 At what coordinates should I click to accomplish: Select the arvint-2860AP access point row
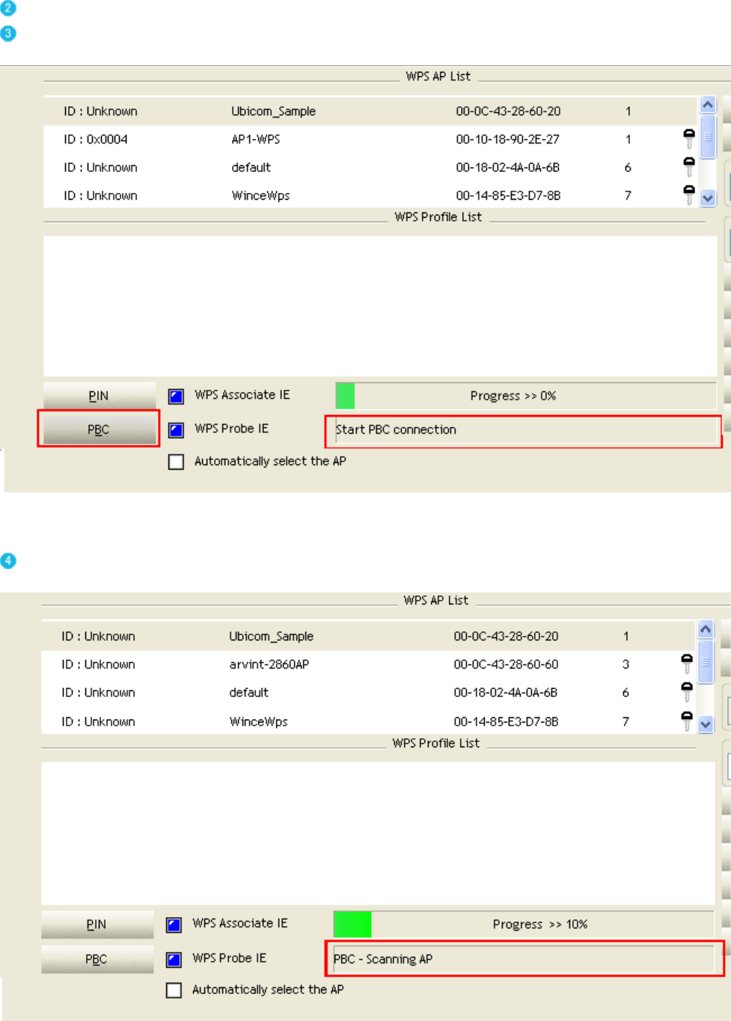[x=368, y=664]
